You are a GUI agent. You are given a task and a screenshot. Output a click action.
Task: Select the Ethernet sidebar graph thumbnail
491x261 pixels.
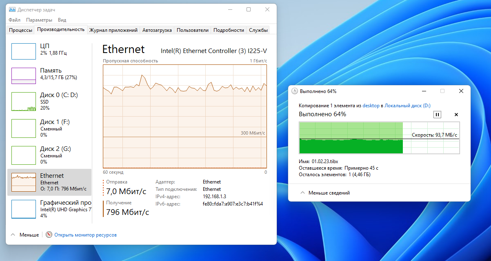click(x=24, y=182)
